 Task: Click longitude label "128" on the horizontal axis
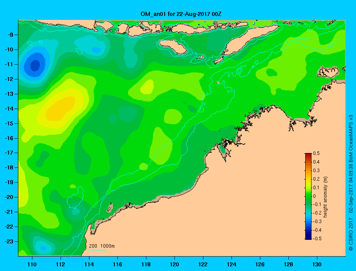(x=288, y=264)
